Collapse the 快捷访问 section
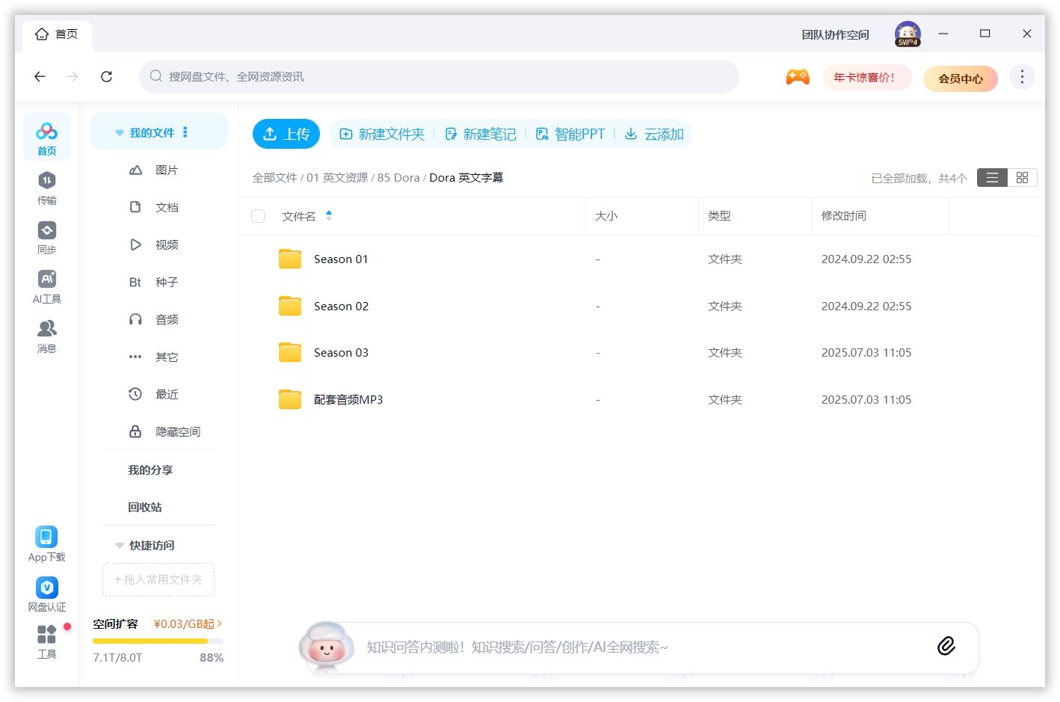The height and width of the screenshot is (702, 1060). pyautogui.click(x=120, y=545)
